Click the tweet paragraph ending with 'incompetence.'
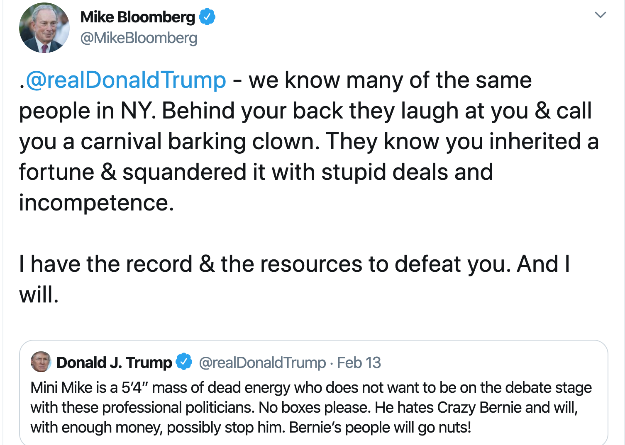The height and width of the screenshot is (445, 625). pos(309,141)
